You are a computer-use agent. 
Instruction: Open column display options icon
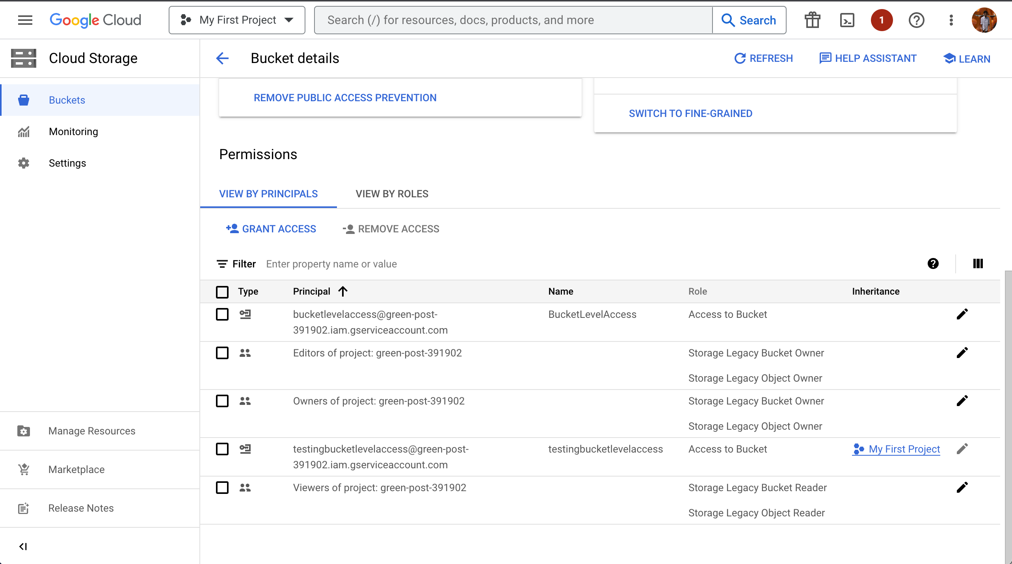coord(978,263)
